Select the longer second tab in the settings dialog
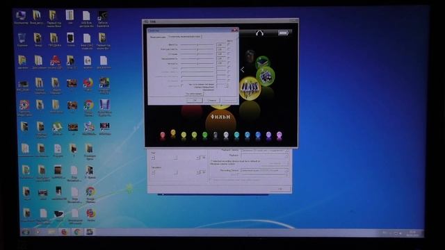 click(185, 37)
